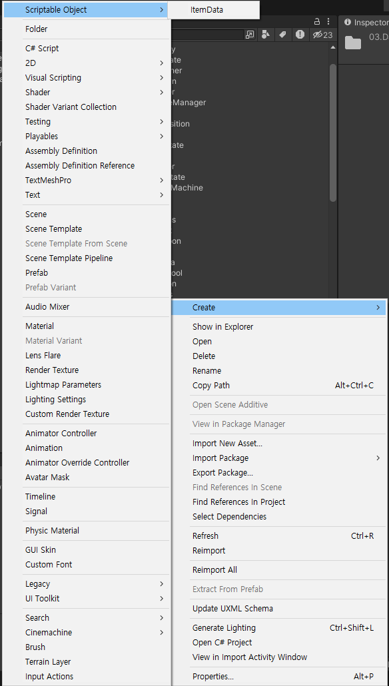The height and width of the screenshot is (686, 389).
Task: Open the panel options menu (three-dot icon)
Action: click(328, 22)
